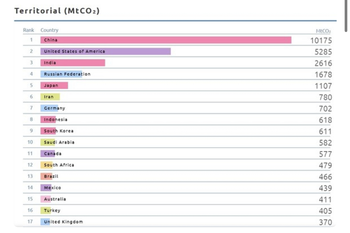Click the Saudi Arabia label
This screenshot has width=350, height=233.
click(x=59, y=142)
